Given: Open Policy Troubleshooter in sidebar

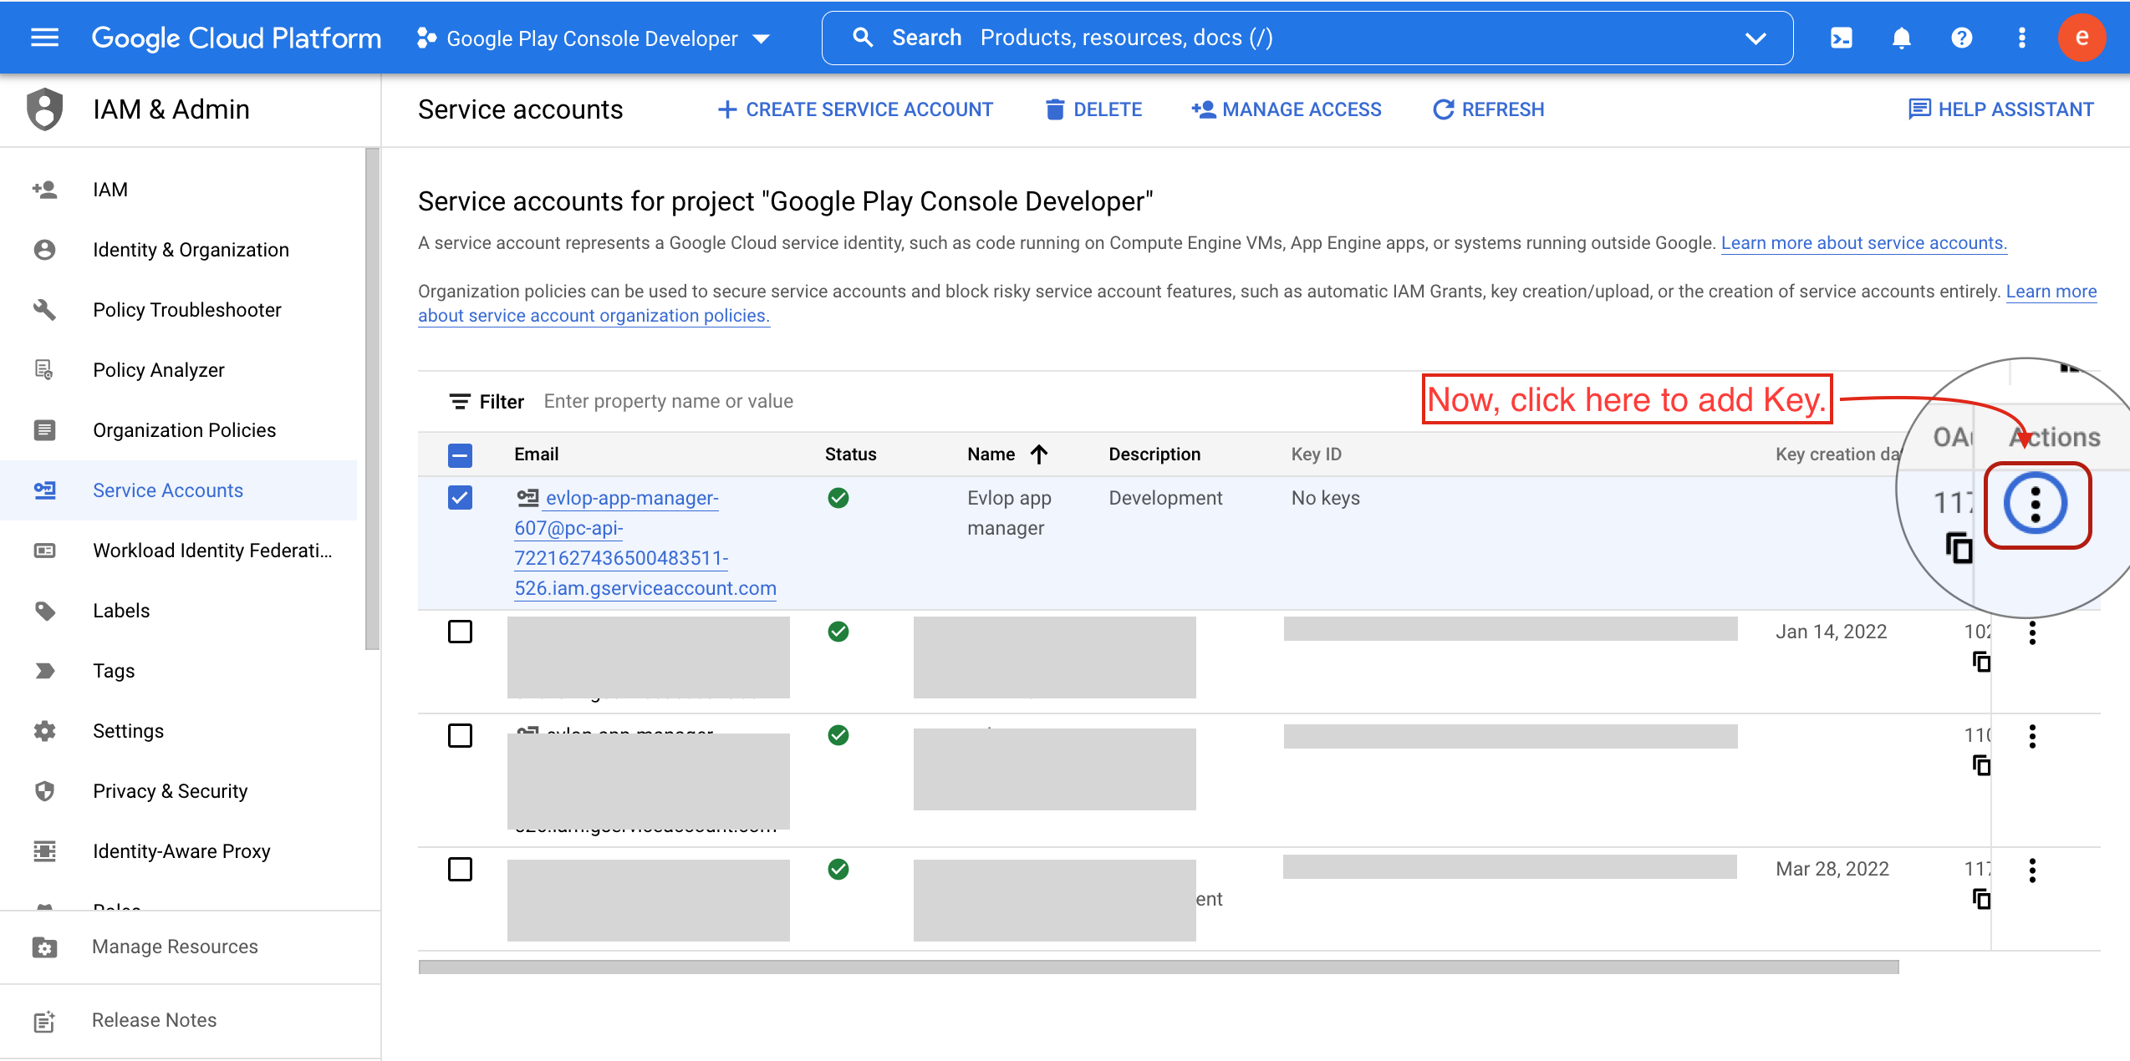Looking at the screenshot, I should pos(186,310).
